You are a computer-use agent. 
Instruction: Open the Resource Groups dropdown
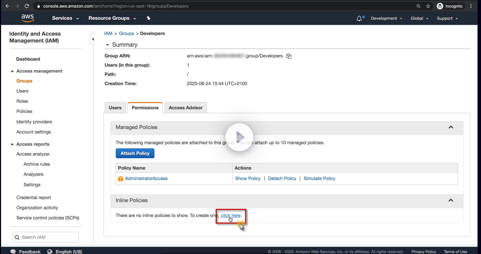coord(112,18)
